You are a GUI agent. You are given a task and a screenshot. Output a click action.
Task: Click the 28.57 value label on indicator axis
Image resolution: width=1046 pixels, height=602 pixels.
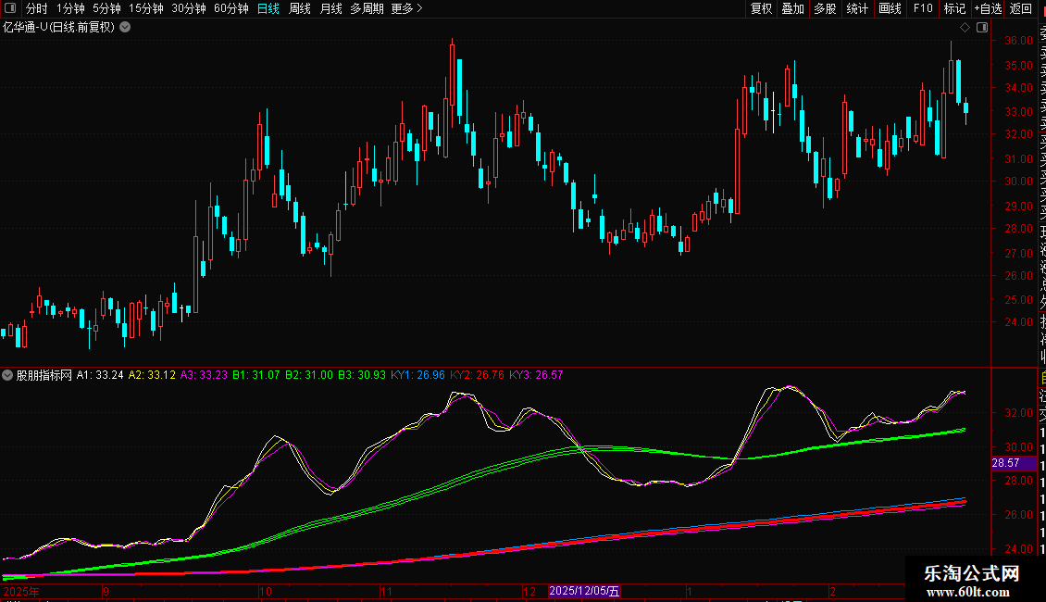pos(1005,462)
